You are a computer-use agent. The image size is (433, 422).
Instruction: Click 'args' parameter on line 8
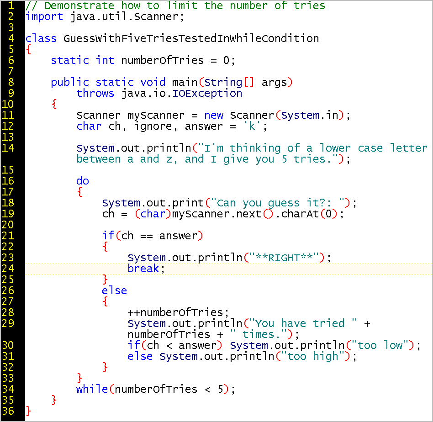coord(274,83)
